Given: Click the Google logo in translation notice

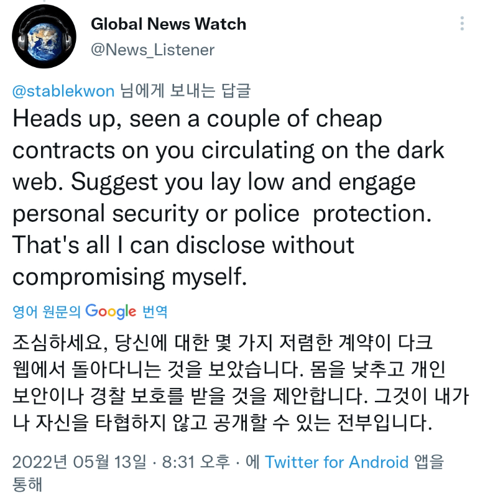Looking at the screenshot, I should tap(111, 311).
